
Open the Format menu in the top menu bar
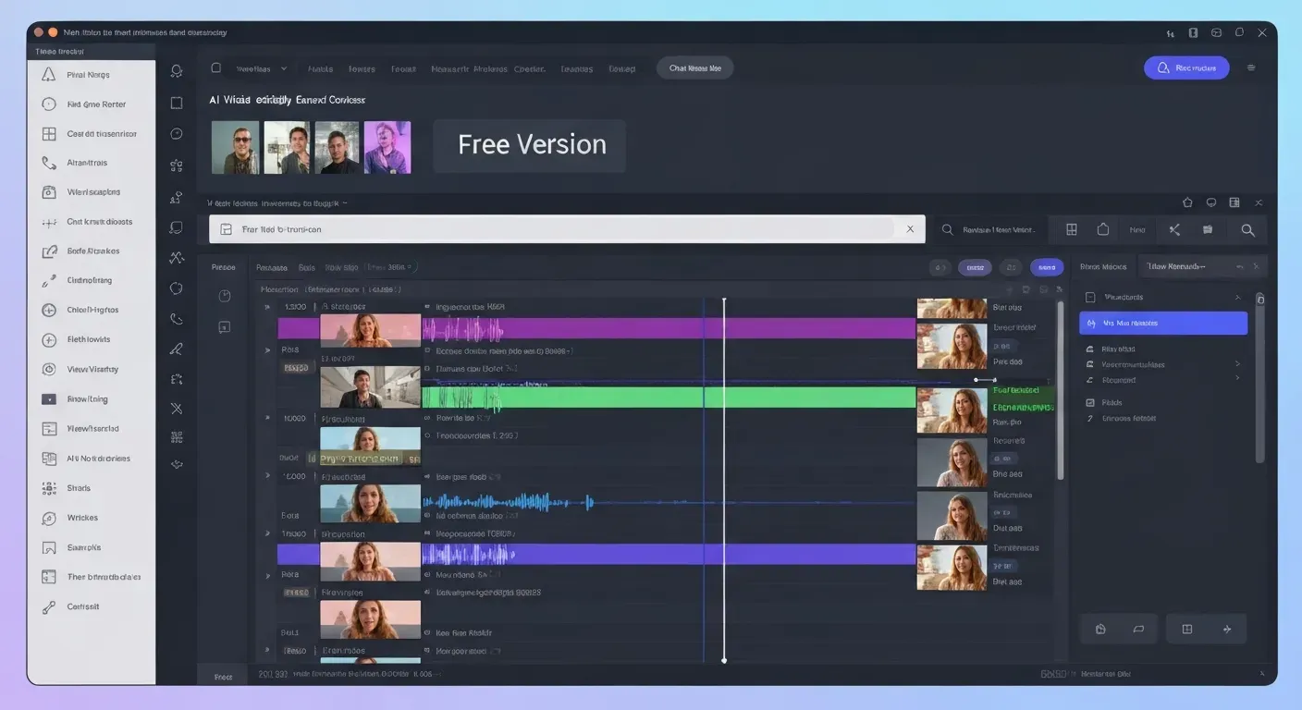click(403, 67)
